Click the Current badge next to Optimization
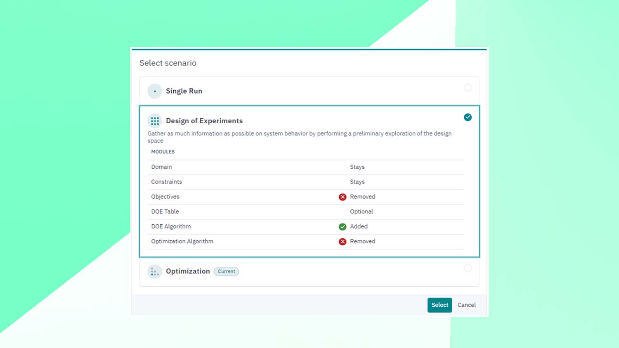Screen dimensions: 619x348 point(226,271)
